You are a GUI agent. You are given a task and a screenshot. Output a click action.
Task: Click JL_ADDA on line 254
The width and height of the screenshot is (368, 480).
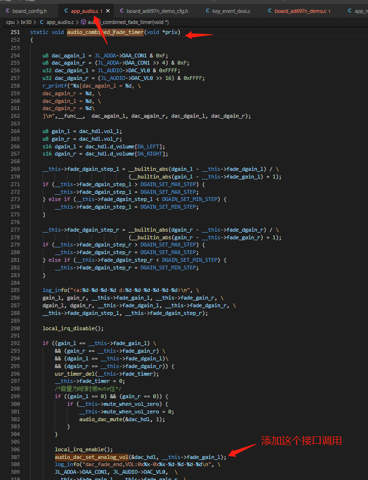pos(105,56)
